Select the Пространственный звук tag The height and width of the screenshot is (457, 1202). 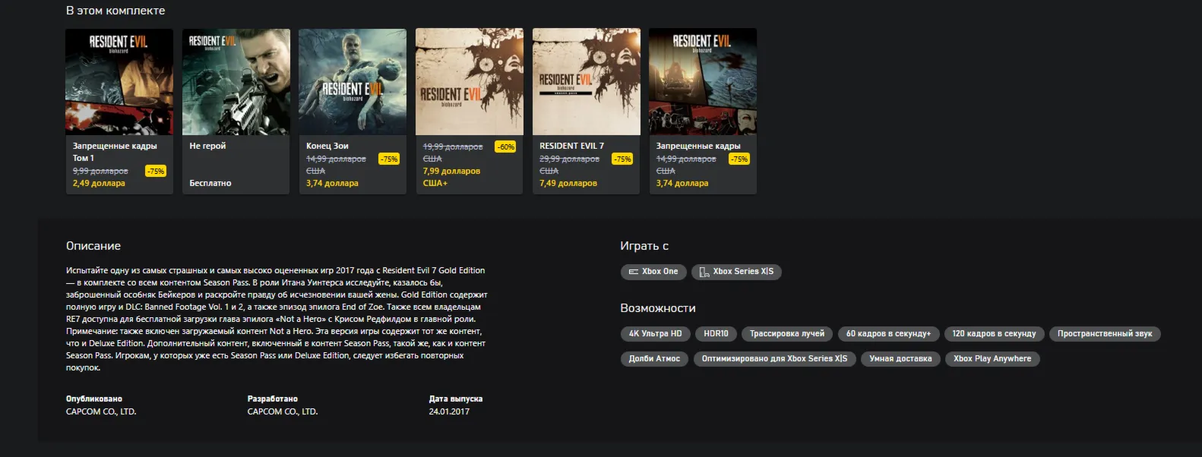1105,334
